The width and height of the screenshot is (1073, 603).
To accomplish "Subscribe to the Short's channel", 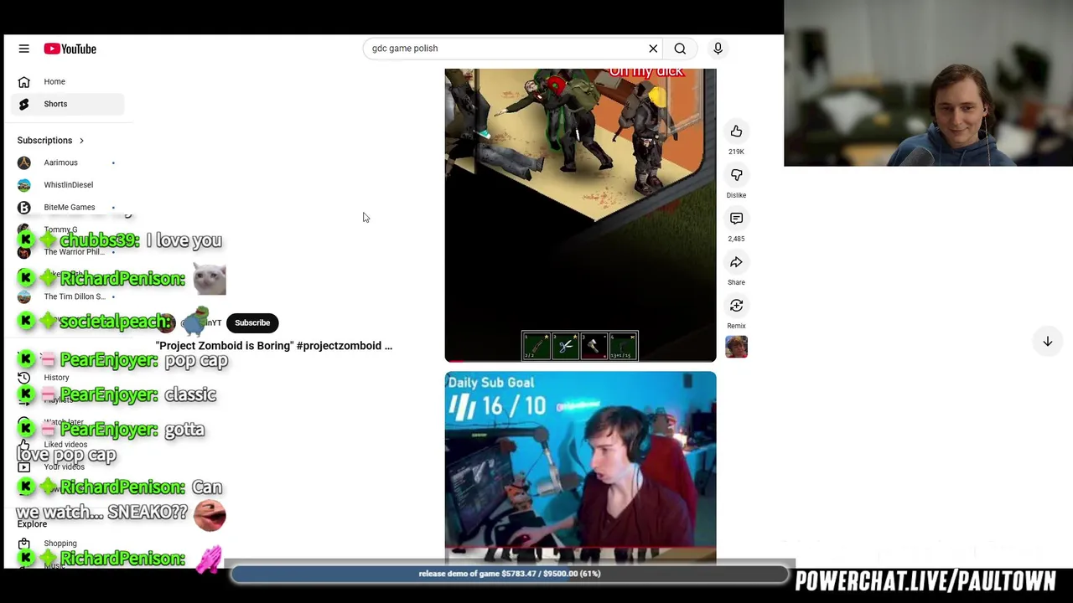I will tap(252, 322).
